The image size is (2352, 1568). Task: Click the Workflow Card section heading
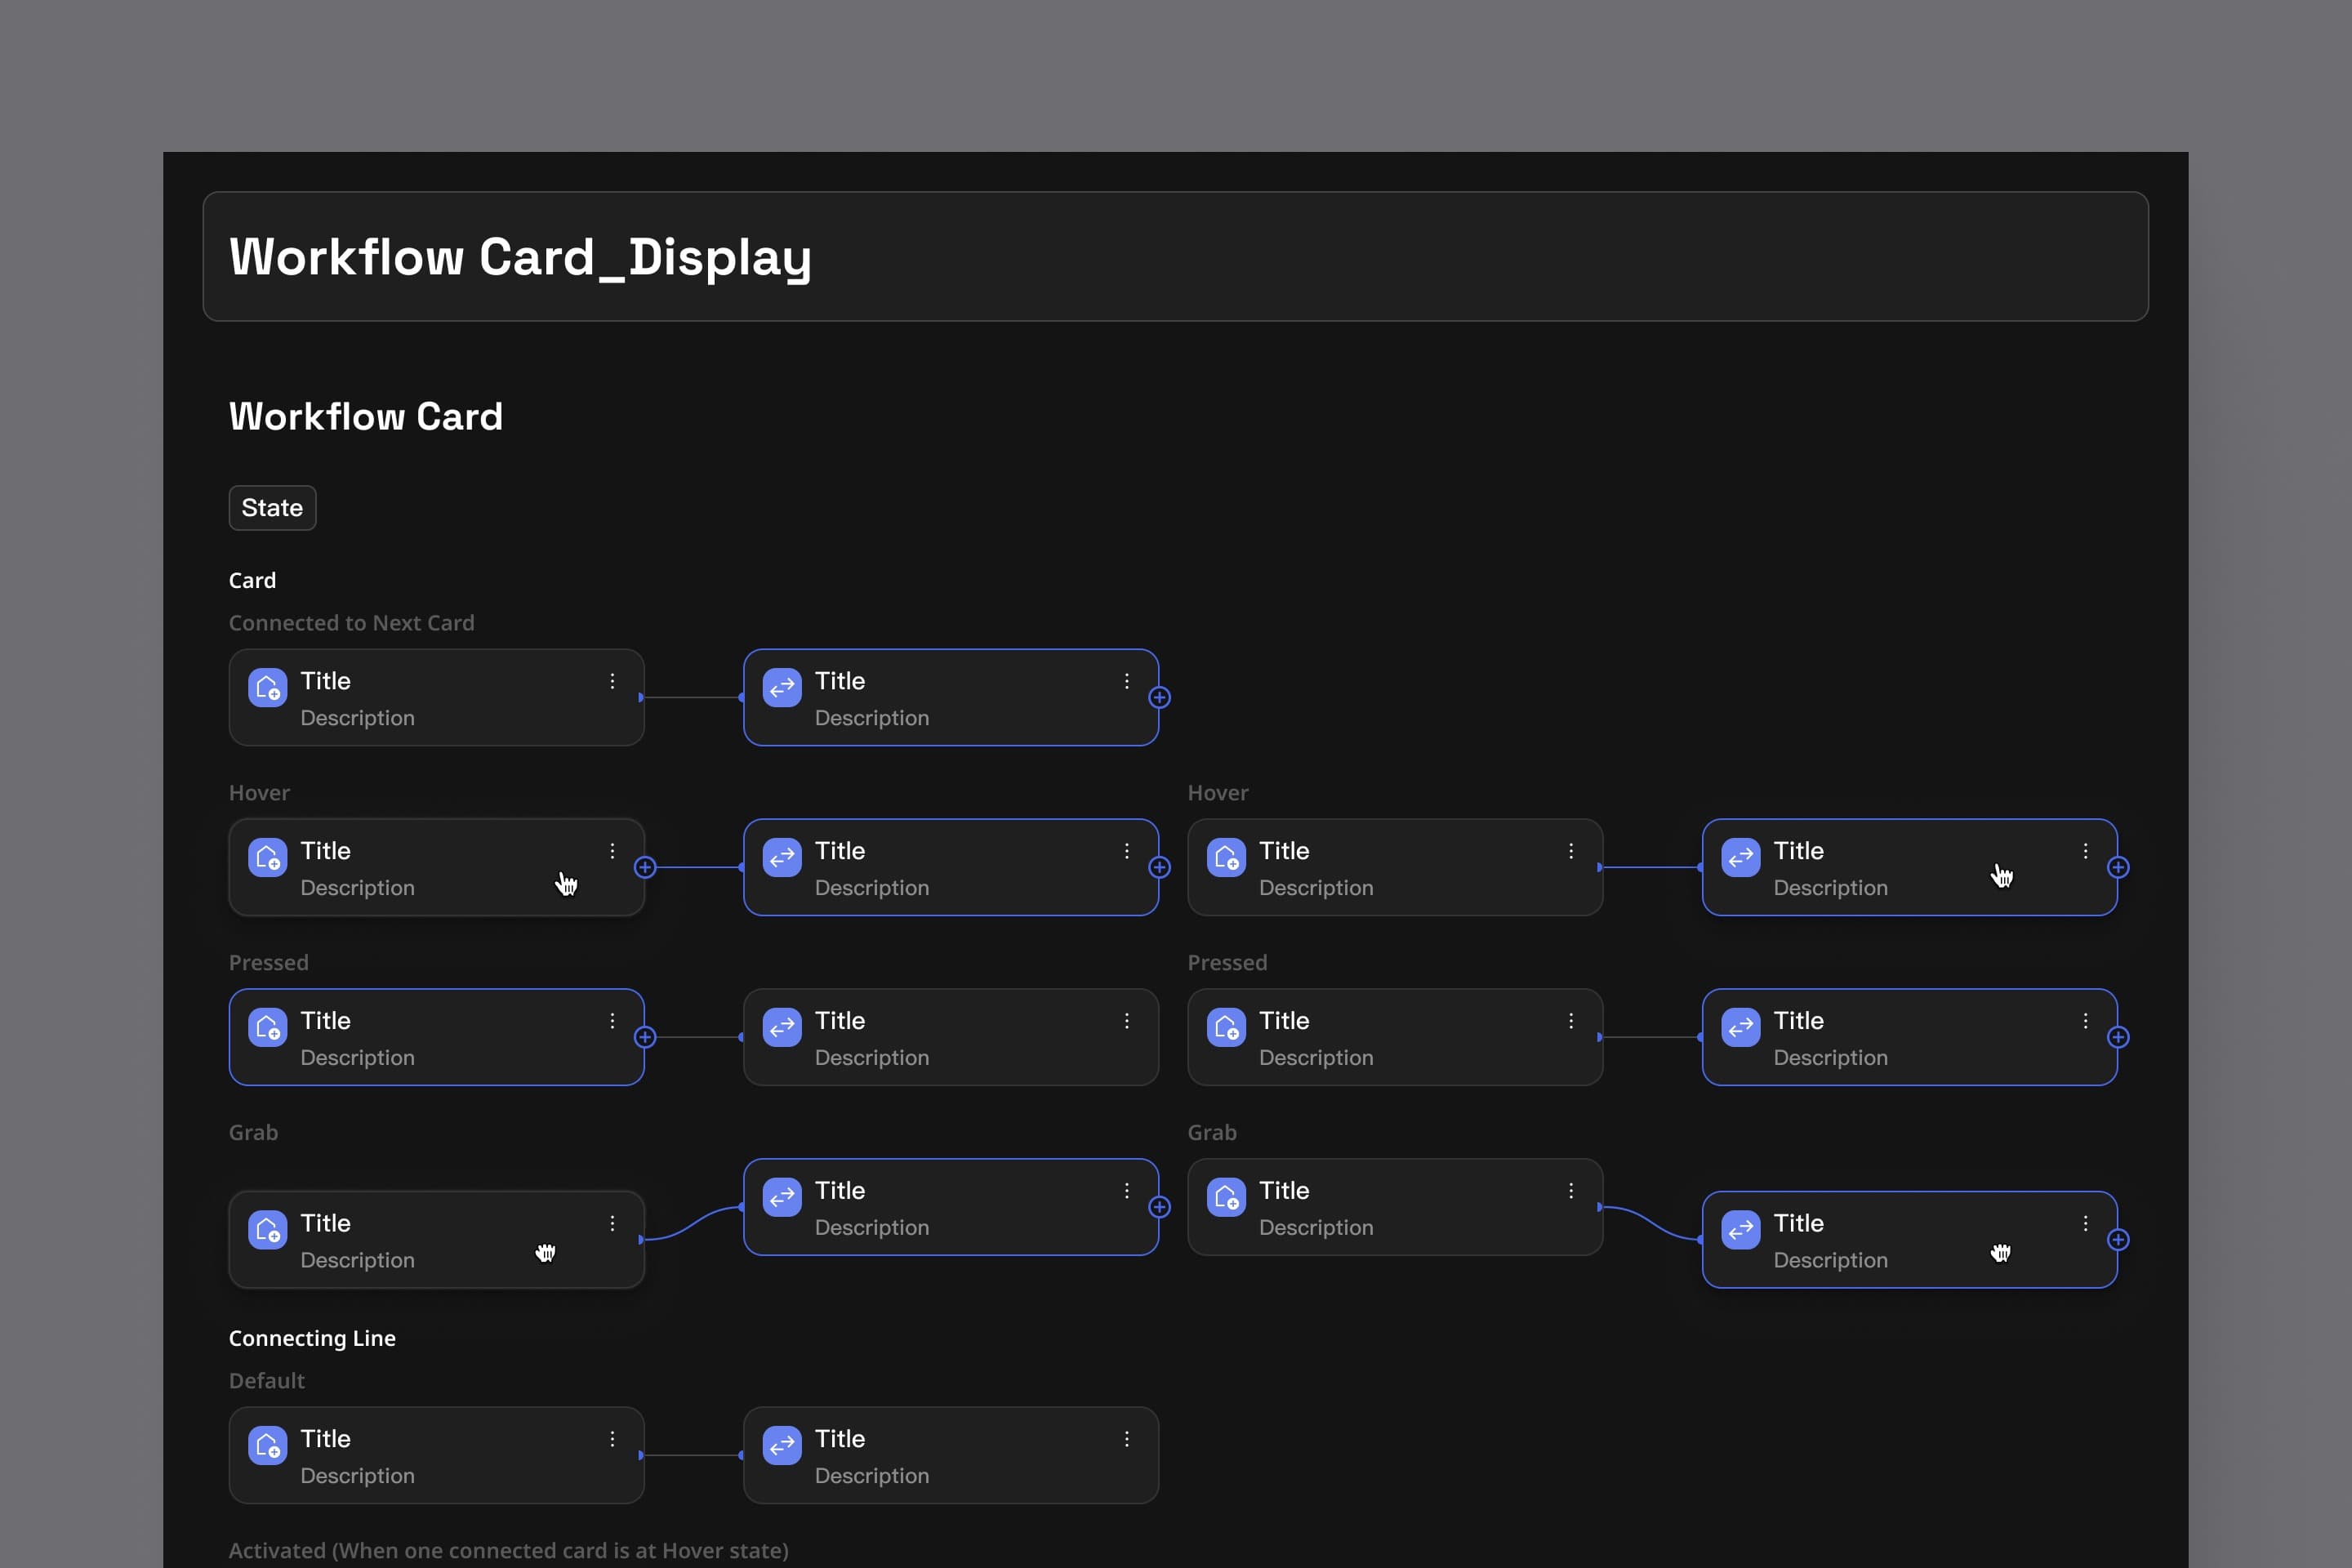[x=365, y=416]
